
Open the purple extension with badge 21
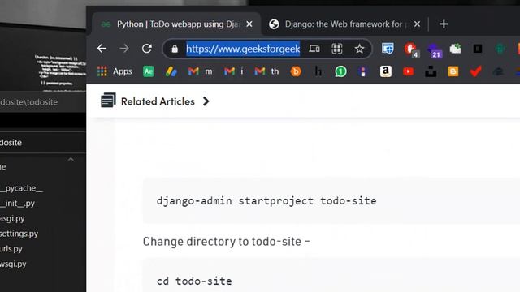pos(435,50)
